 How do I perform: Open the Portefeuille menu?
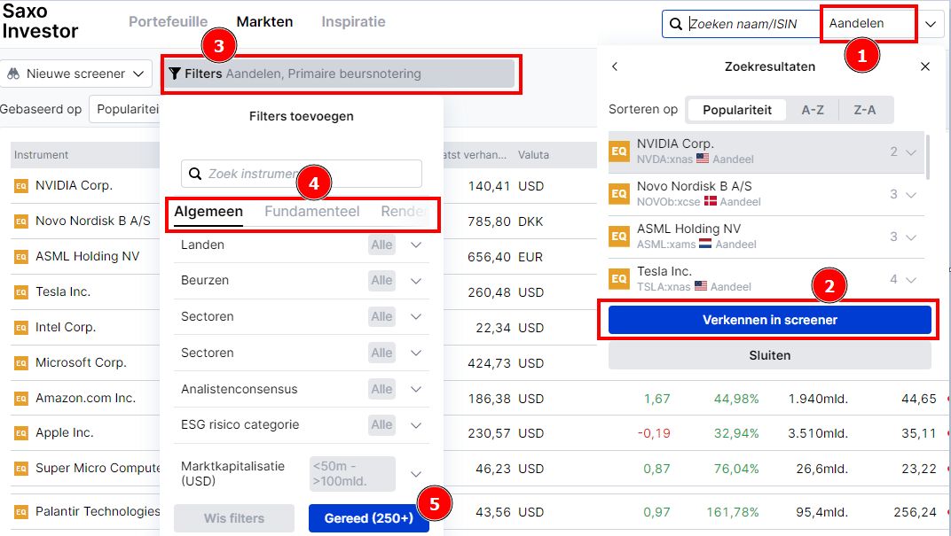168,22
